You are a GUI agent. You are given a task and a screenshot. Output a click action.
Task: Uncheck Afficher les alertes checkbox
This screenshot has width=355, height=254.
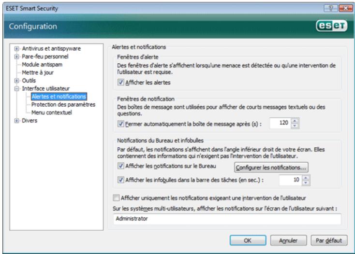point(121,82)
